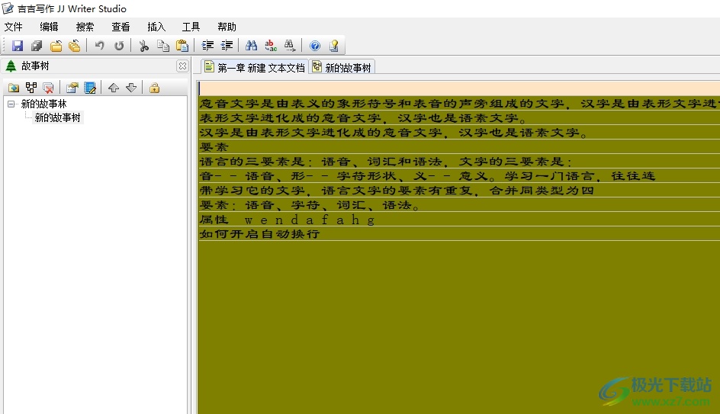Open the 查看 menu
This screenshot has height=414, width=720.
(x=121, y=27)
